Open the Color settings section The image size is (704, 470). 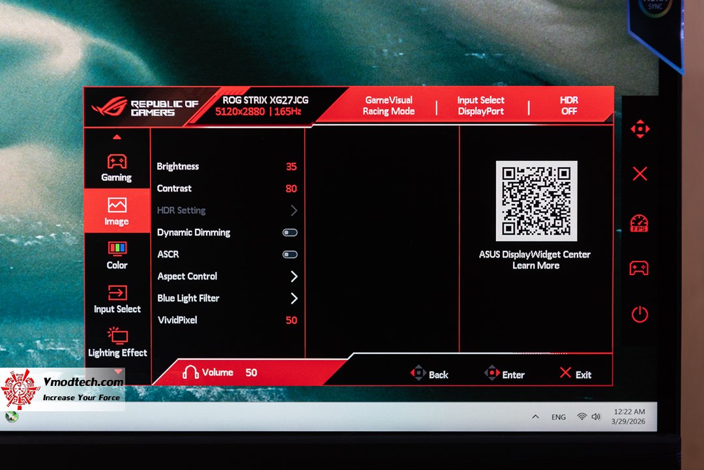pos(117,255)
